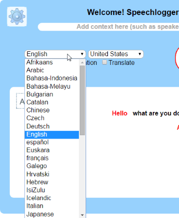Image resolution: width=179 pixels, height=218 pixels.
Task: Pick Hrvatski in the language list
Action: [x=52, y=174]
